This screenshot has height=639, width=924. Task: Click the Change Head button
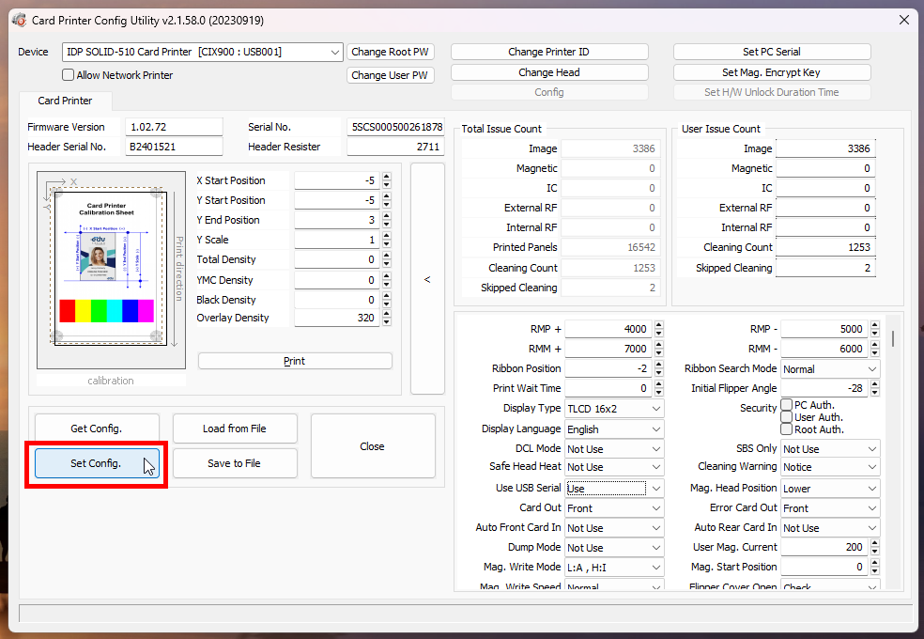[549, 72]
